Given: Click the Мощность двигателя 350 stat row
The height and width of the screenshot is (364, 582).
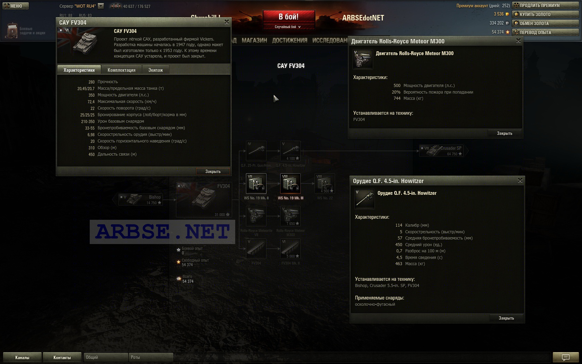Looking at the screenshot, I should [x=118, y=95].
